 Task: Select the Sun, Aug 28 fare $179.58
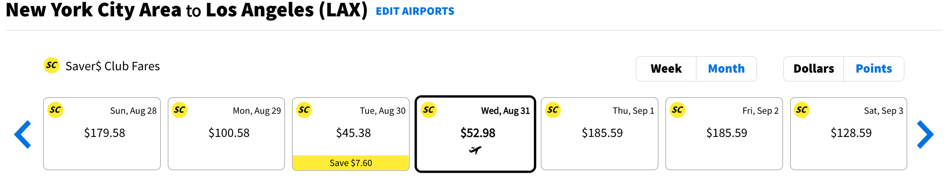pos(104,133)
